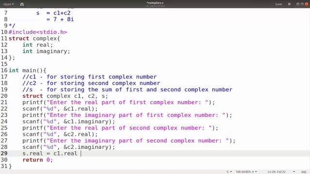Screen dimensions: 310x174
Task: Click the INS insert mode indicator
Action: click(x=304, y=172)
